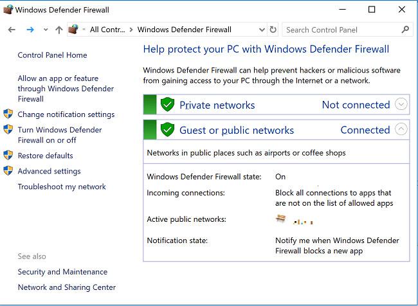
Task: Click the 'Private networks' heading
Action: (x=217, y=105)
